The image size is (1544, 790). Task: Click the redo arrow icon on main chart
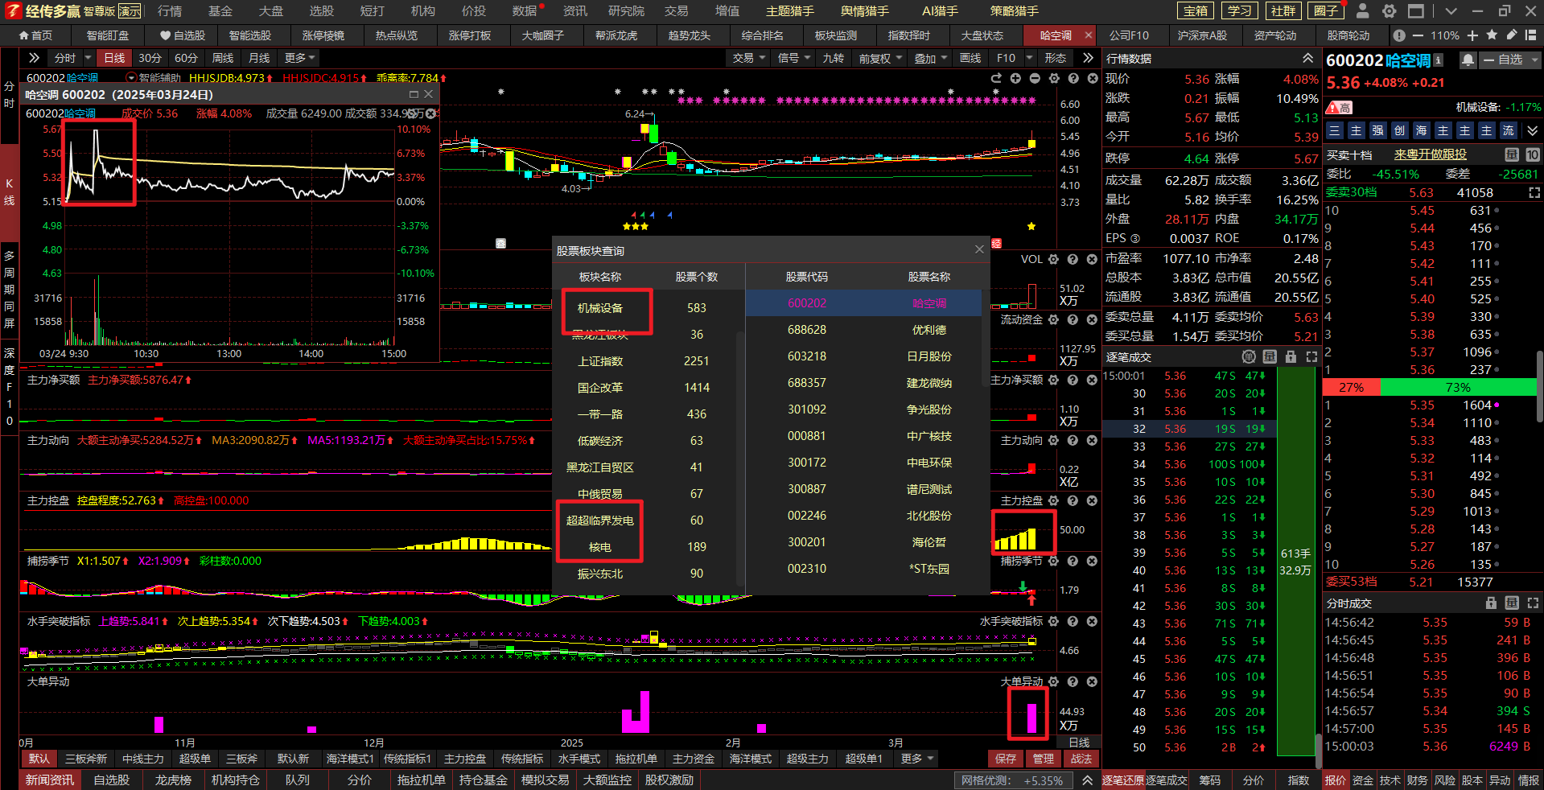click(x=996, y=78)
